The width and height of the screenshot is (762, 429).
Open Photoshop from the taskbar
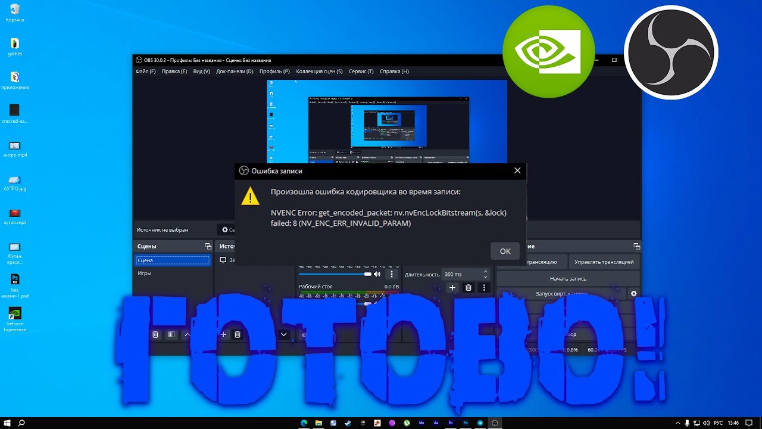click(x=466, y=423)
